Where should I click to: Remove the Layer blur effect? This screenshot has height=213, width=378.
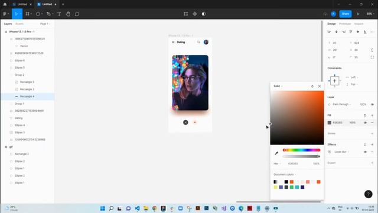tap(372, 152)
